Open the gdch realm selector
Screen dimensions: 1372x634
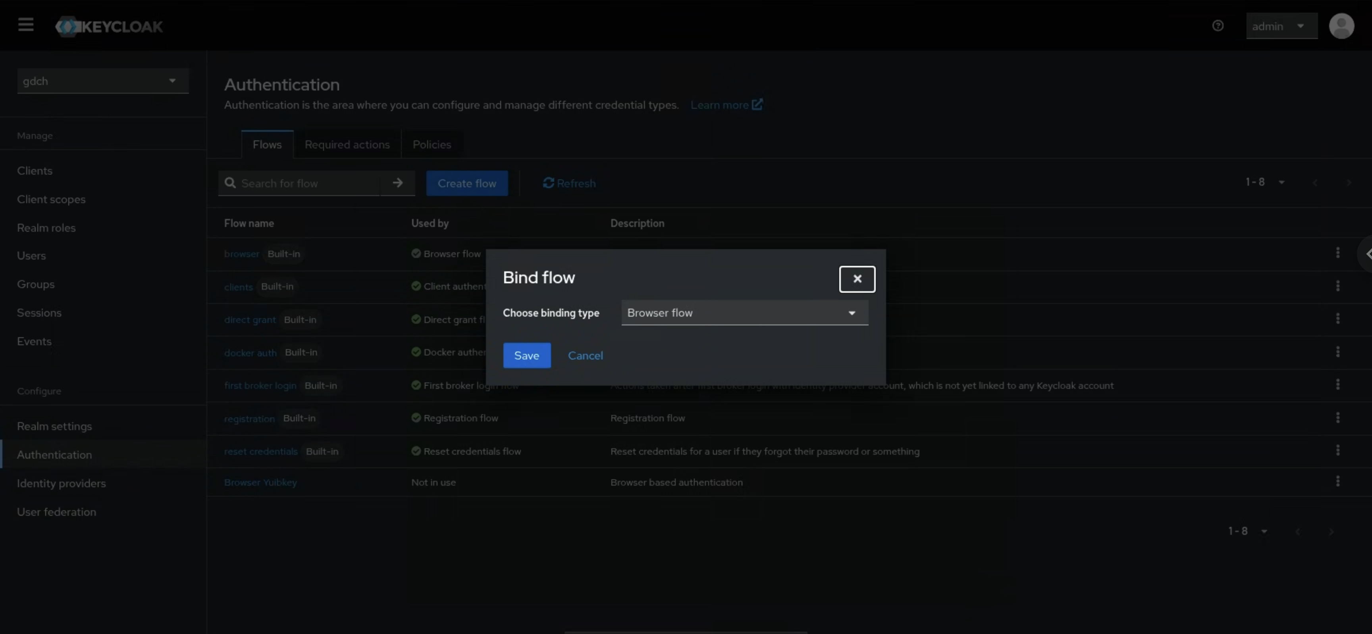[102, 81]
